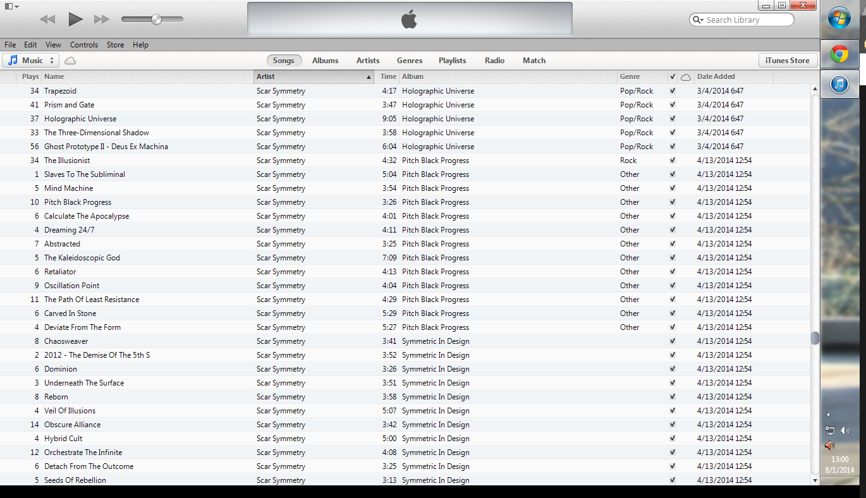Uncheck the checkbox for The Illusionist
866x498 pixels.
pyautogui.click(x=673, y=161)
